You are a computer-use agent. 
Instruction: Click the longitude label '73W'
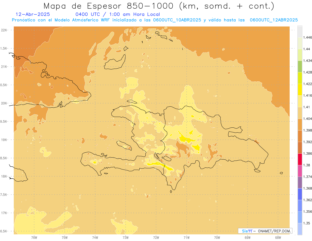point(126,238)
